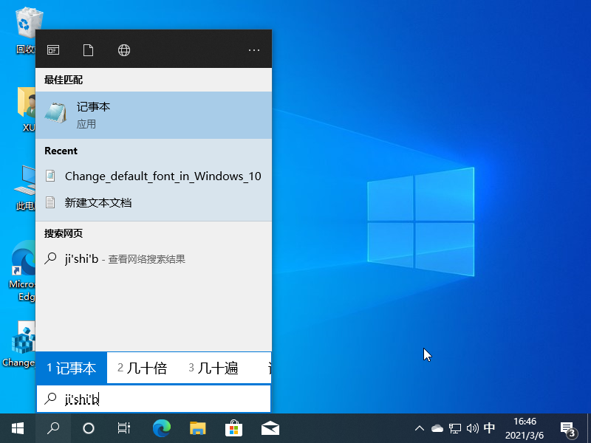Open File Explorer from the taskbar

click(198, 428)
